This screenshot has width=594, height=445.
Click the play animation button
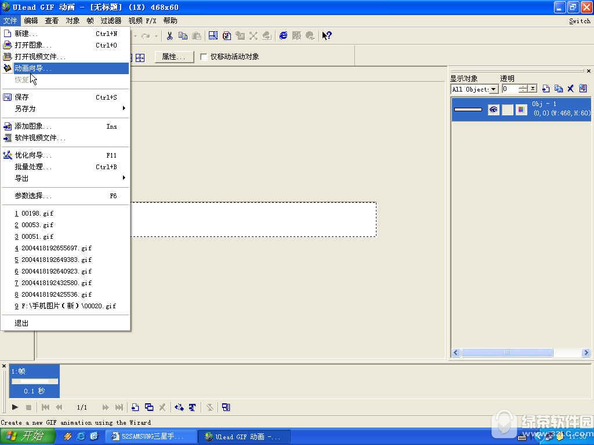(15, 407)
